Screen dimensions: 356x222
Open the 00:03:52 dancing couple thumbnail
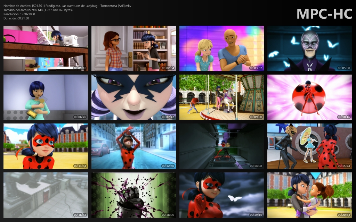[x=221, y=48]
